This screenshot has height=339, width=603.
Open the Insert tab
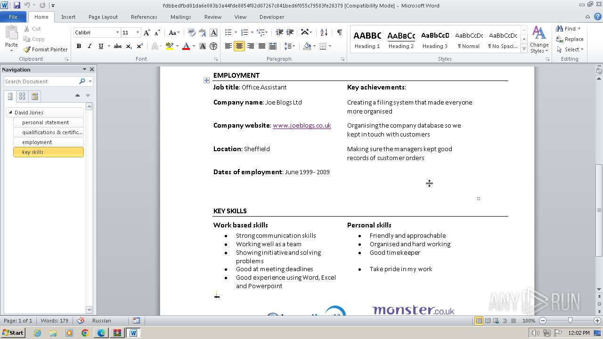(68, 17)
